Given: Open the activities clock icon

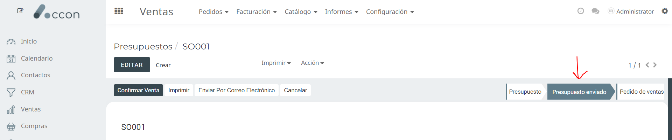Looking at the screenshot, I should click(581, 11).
